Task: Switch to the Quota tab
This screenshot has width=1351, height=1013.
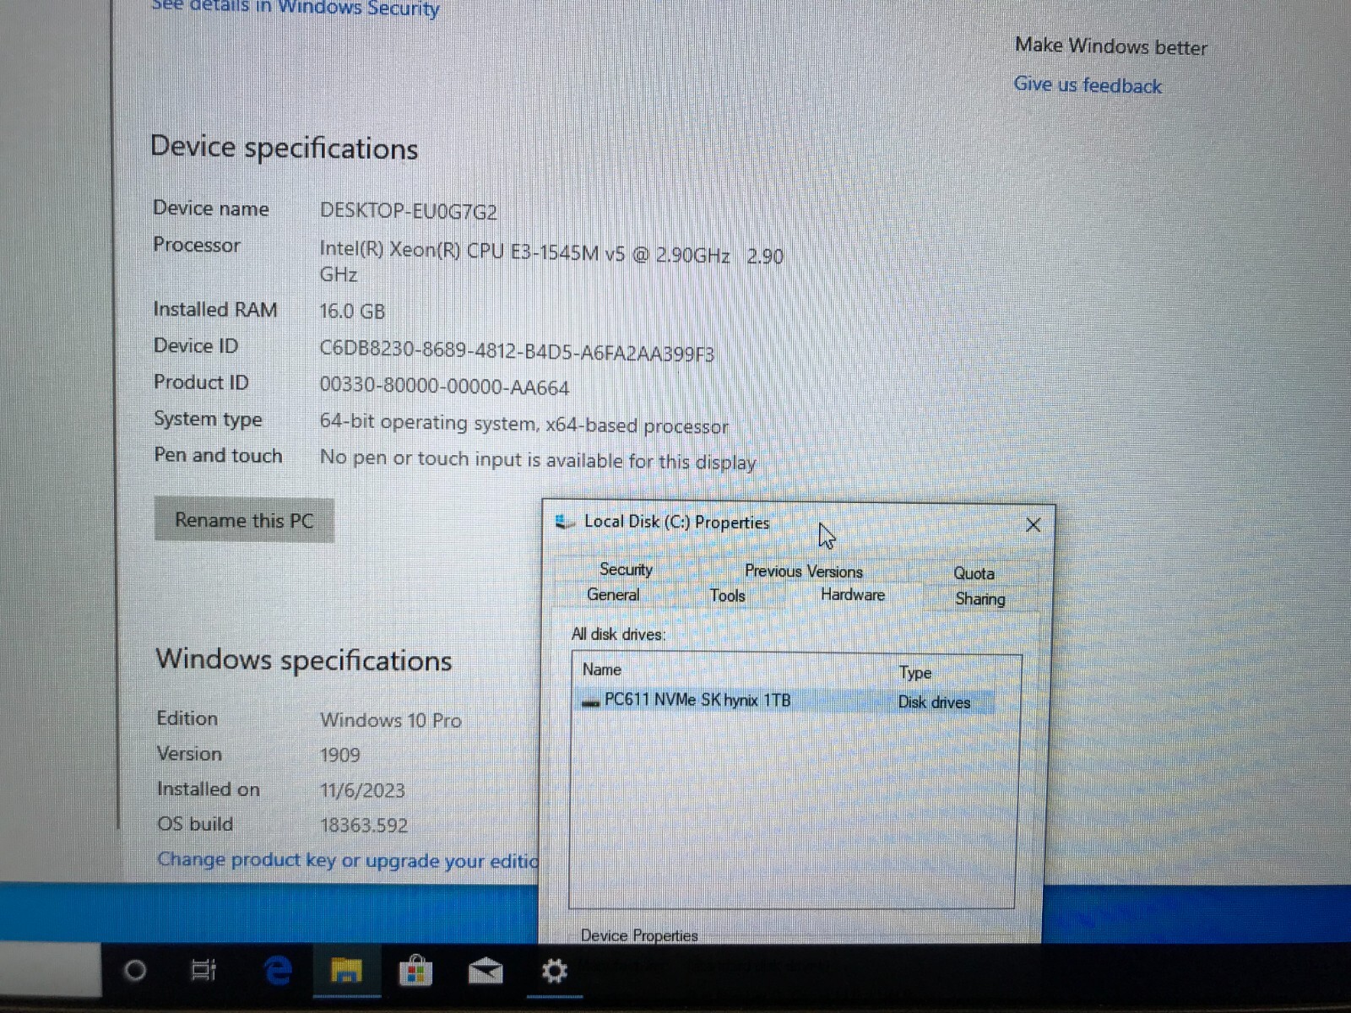Action: [974, 573]
